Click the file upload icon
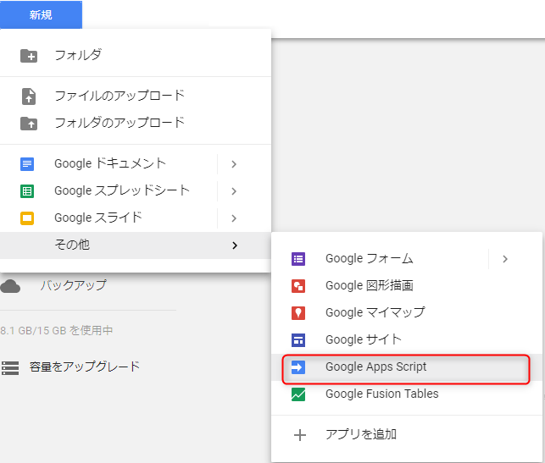Screen dimensions: 545x463 (x=29, y=96)
